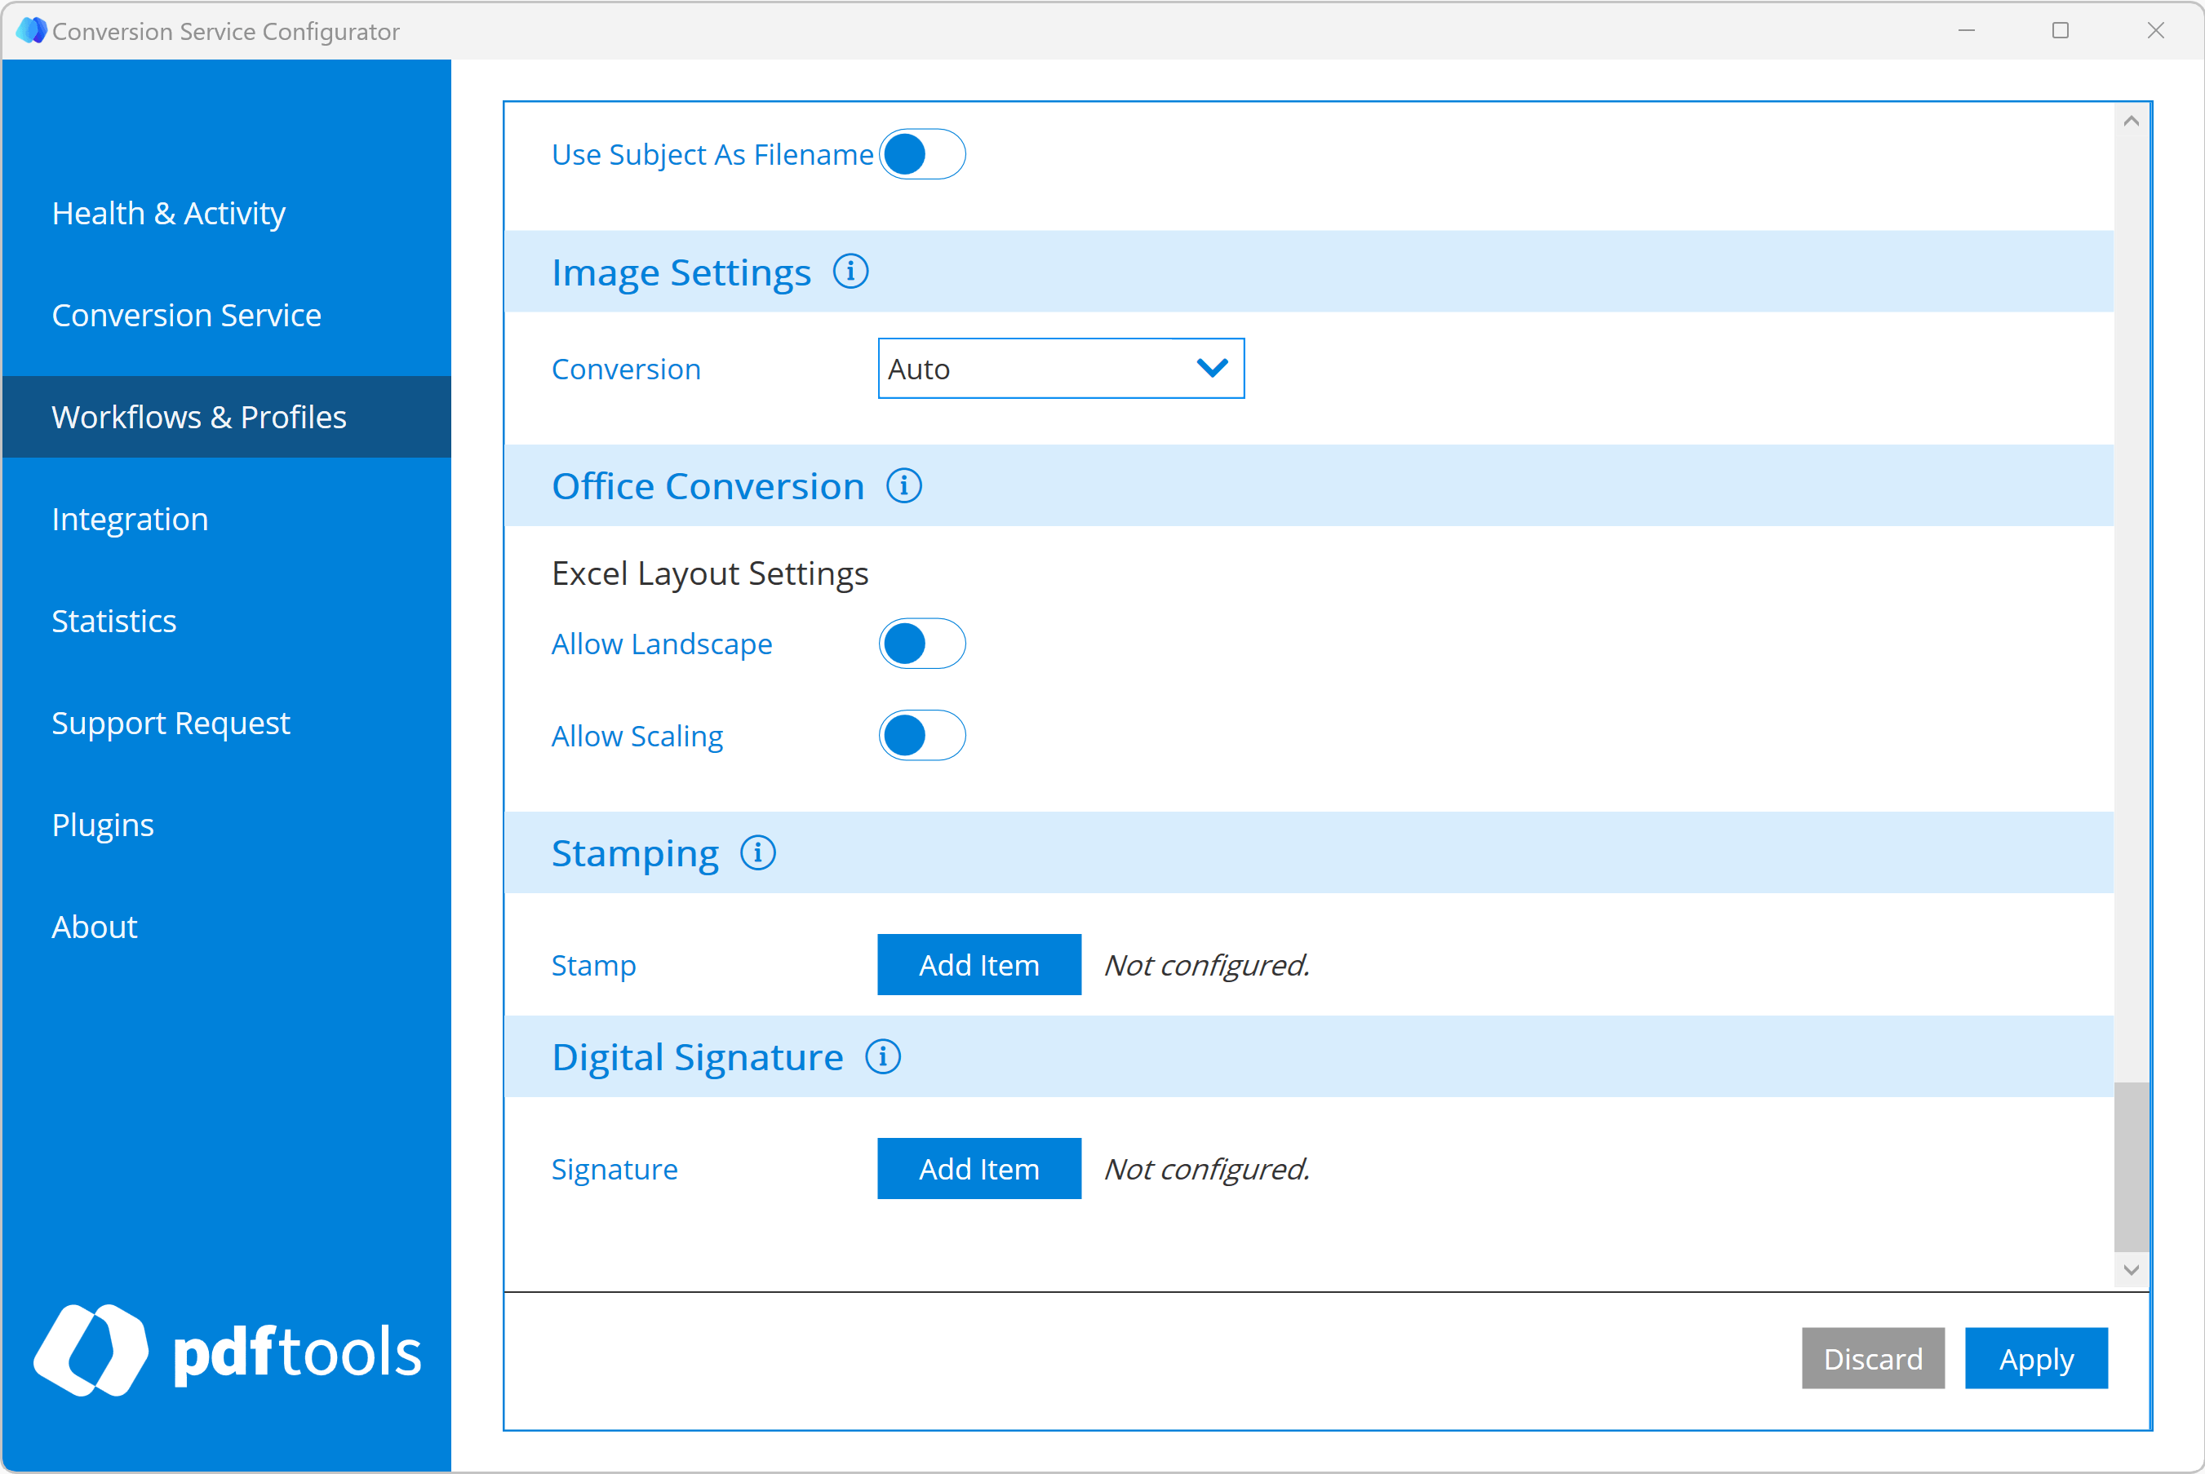Viewport: 2205px width, 1474px height.
Task: Expand the Conversion dropdown chevron arrow
Action: tap(1212, 369)
